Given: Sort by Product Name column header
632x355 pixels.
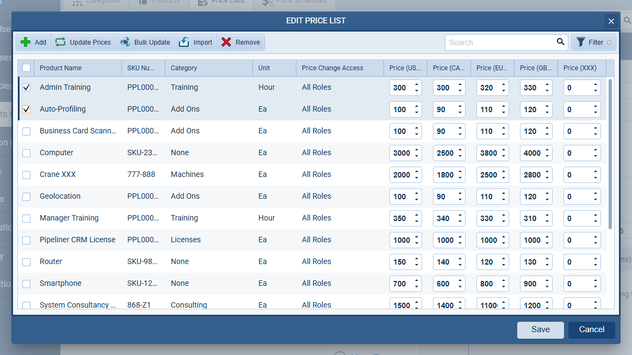Looking at the screenshot, I should click(60, 68).
